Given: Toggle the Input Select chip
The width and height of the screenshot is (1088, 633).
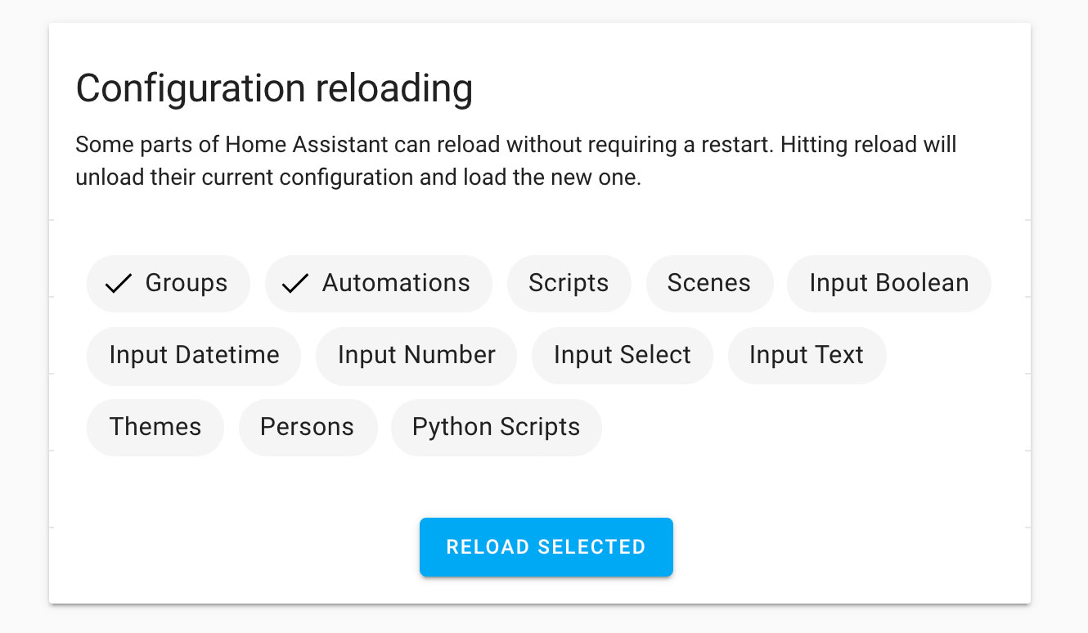Looking at the screenshot, I should pos(622,355).
